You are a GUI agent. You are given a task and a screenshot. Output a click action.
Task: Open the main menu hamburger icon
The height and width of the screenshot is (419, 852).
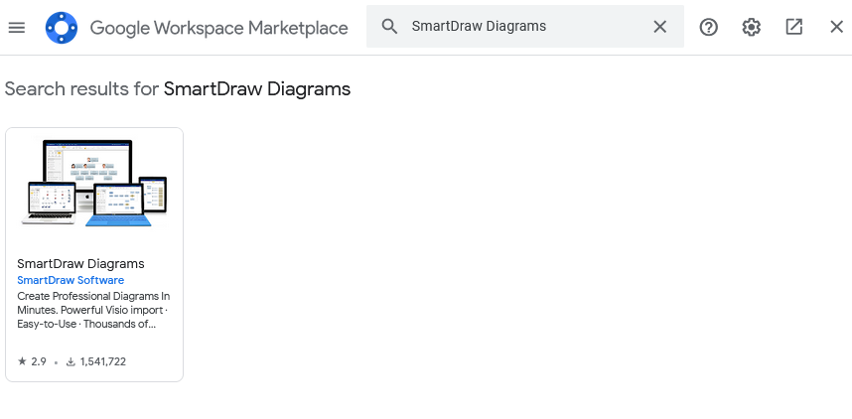16,27
